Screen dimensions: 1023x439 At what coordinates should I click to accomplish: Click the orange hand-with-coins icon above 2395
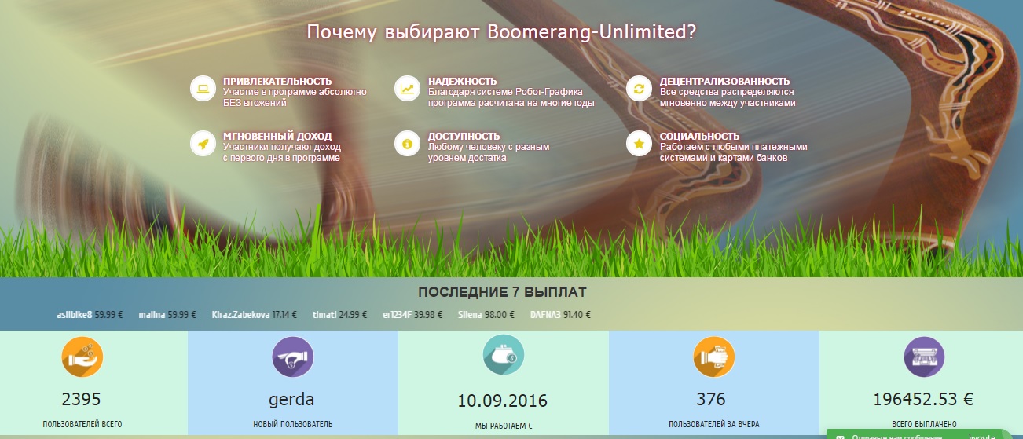[x=82, y=357]
